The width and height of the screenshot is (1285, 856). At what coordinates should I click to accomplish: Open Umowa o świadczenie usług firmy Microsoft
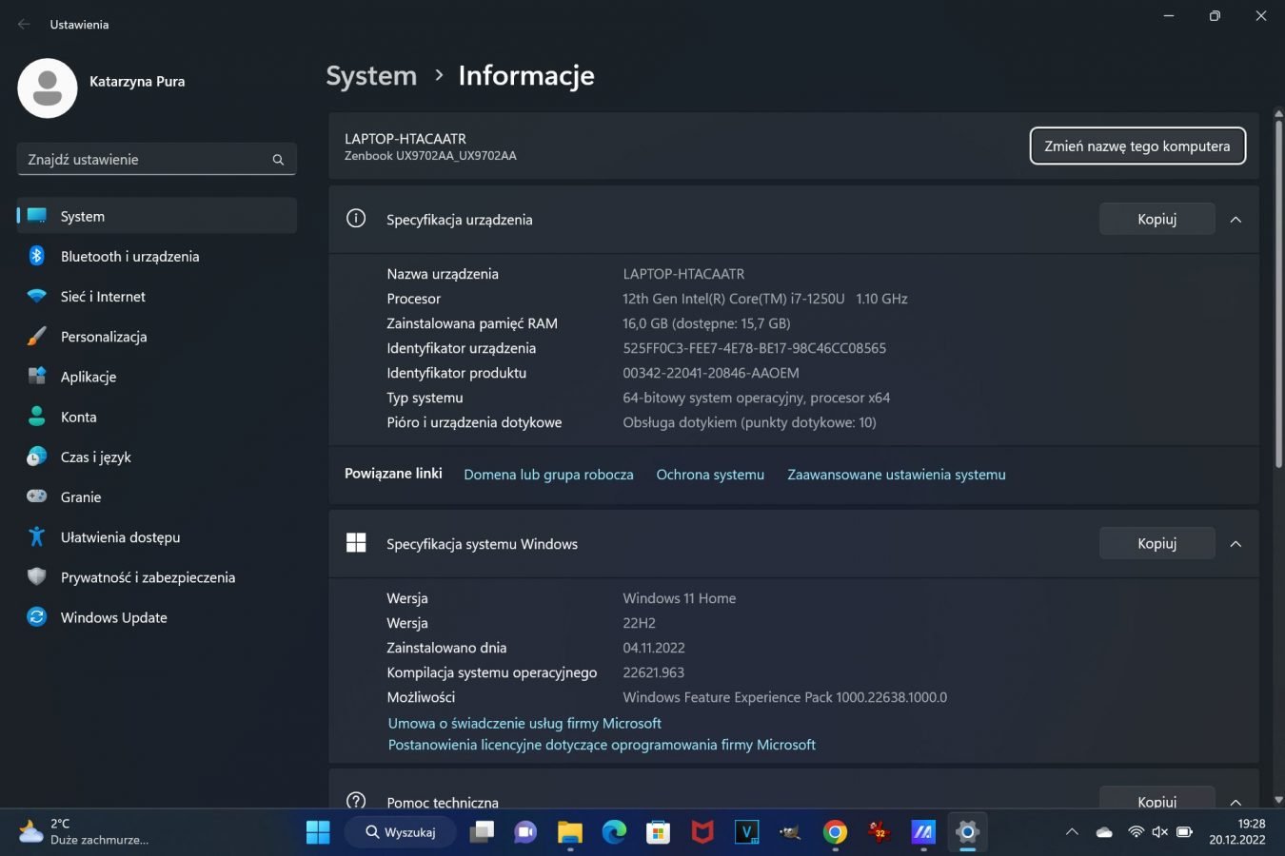pos(524,723)
